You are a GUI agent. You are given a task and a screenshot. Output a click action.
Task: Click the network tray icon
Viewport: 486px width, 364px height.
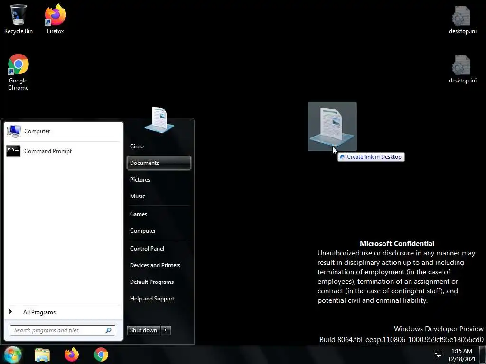click(438, 355)
